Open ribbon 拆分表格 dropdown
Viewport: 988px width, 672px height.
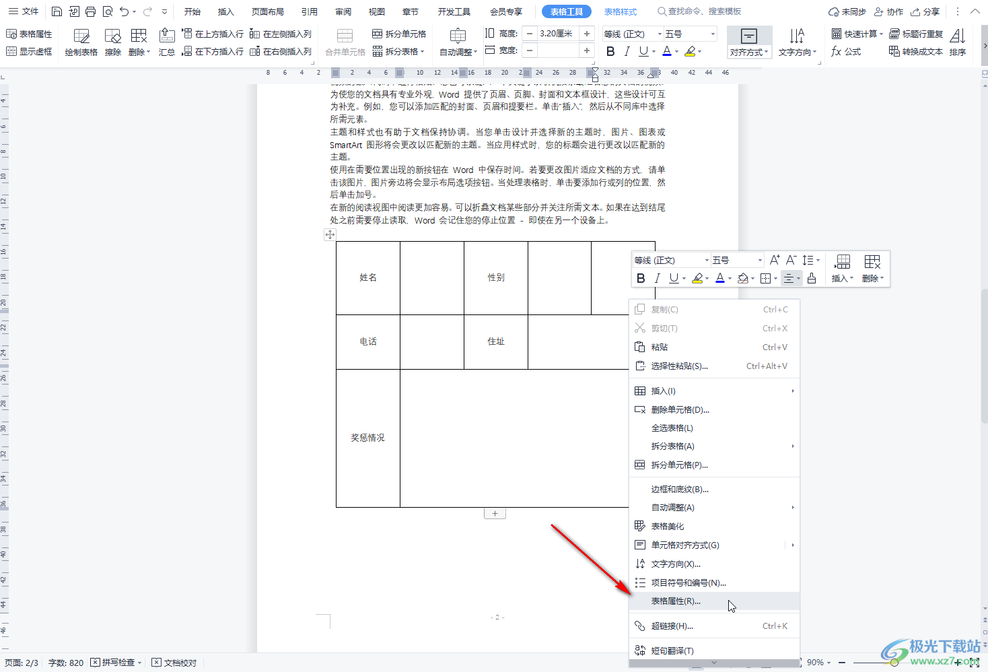tap(399, 51)
